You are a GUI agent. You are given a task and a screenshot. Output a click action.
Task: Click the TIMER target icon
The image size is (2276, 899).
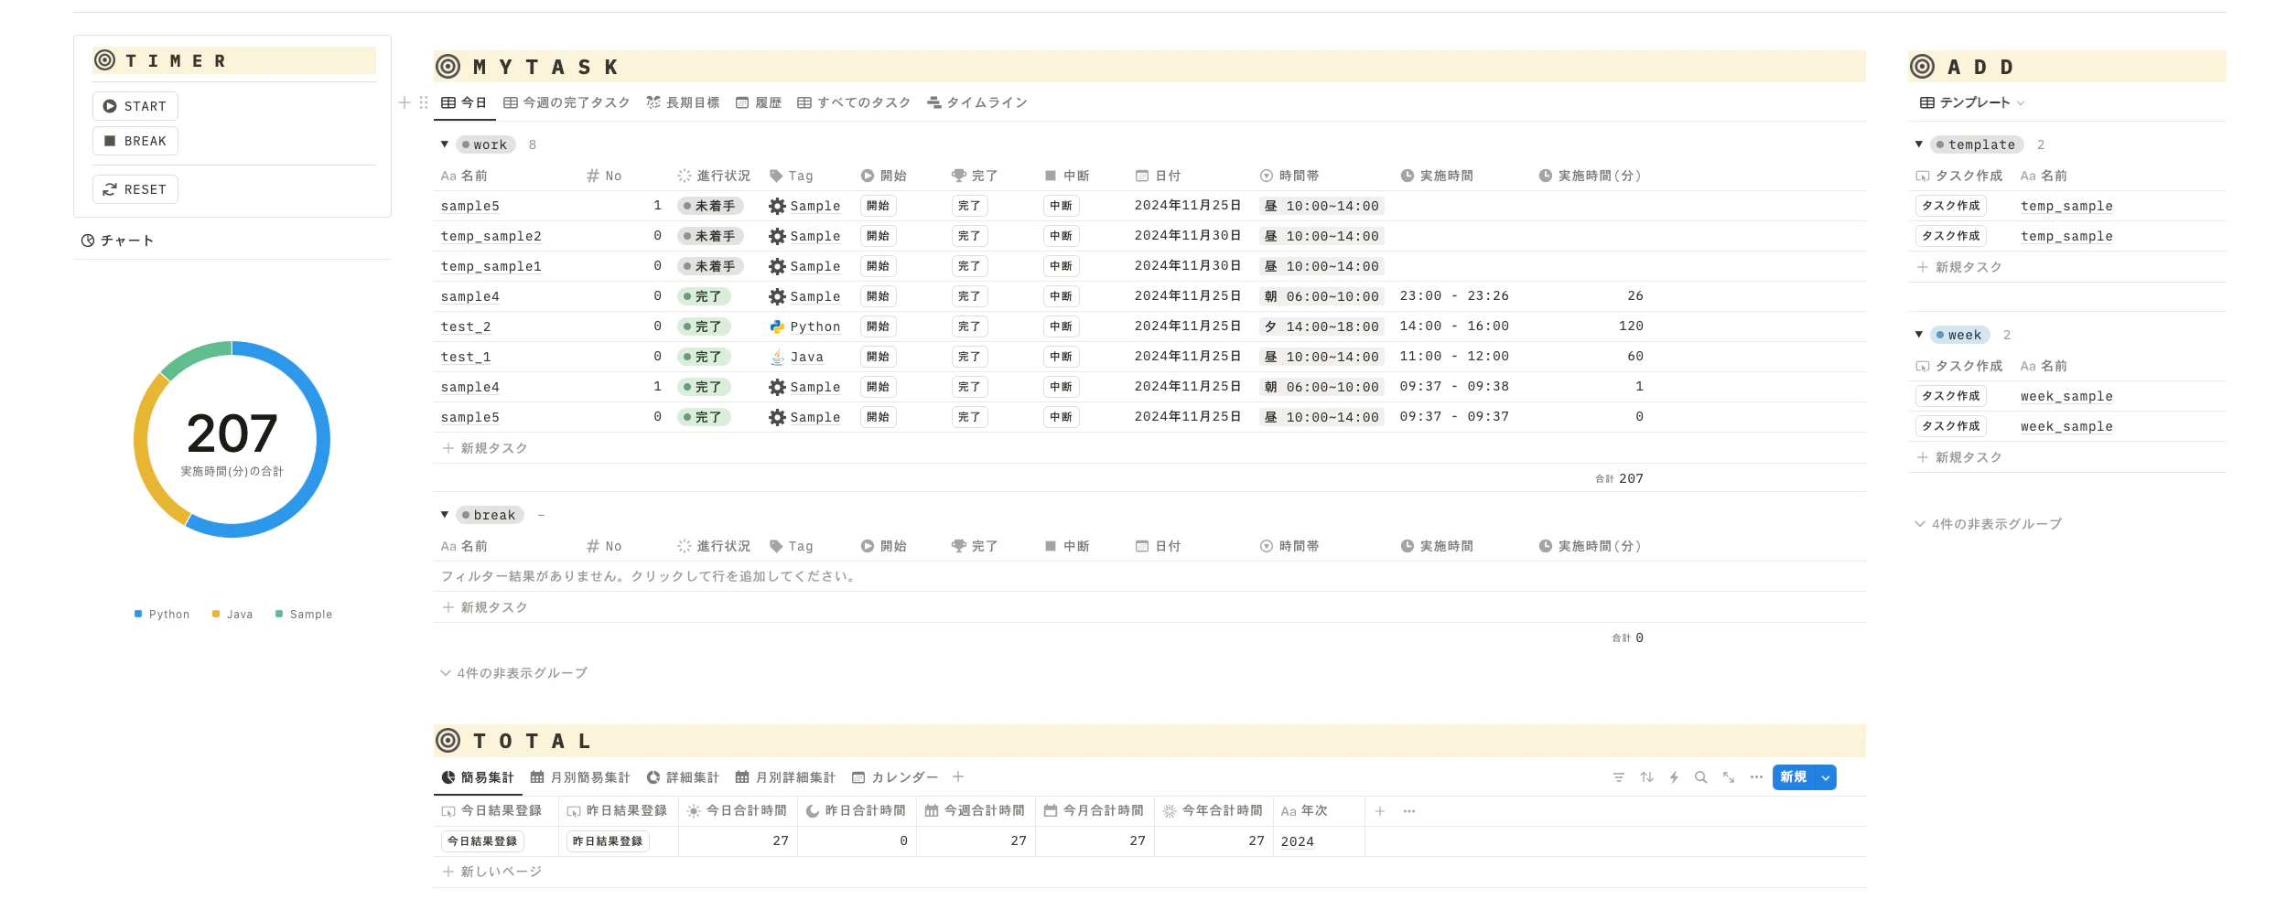105,60
